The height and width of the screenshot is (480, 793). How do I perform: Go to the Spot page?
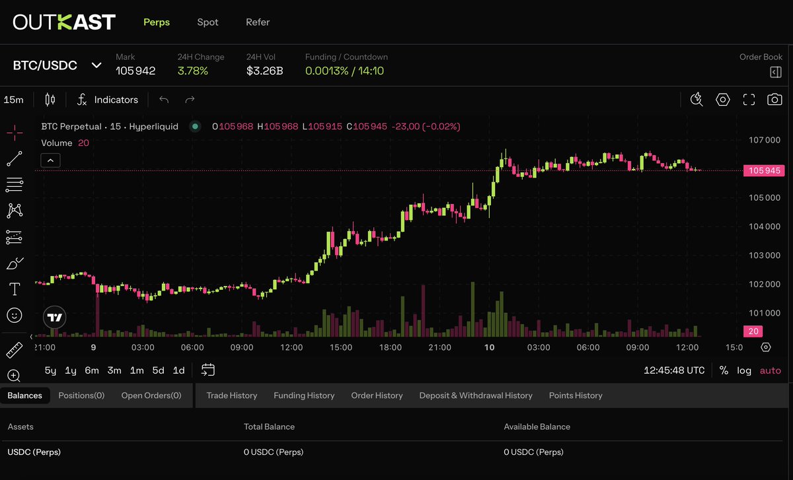pyautogui.click(x=208, y=22)
